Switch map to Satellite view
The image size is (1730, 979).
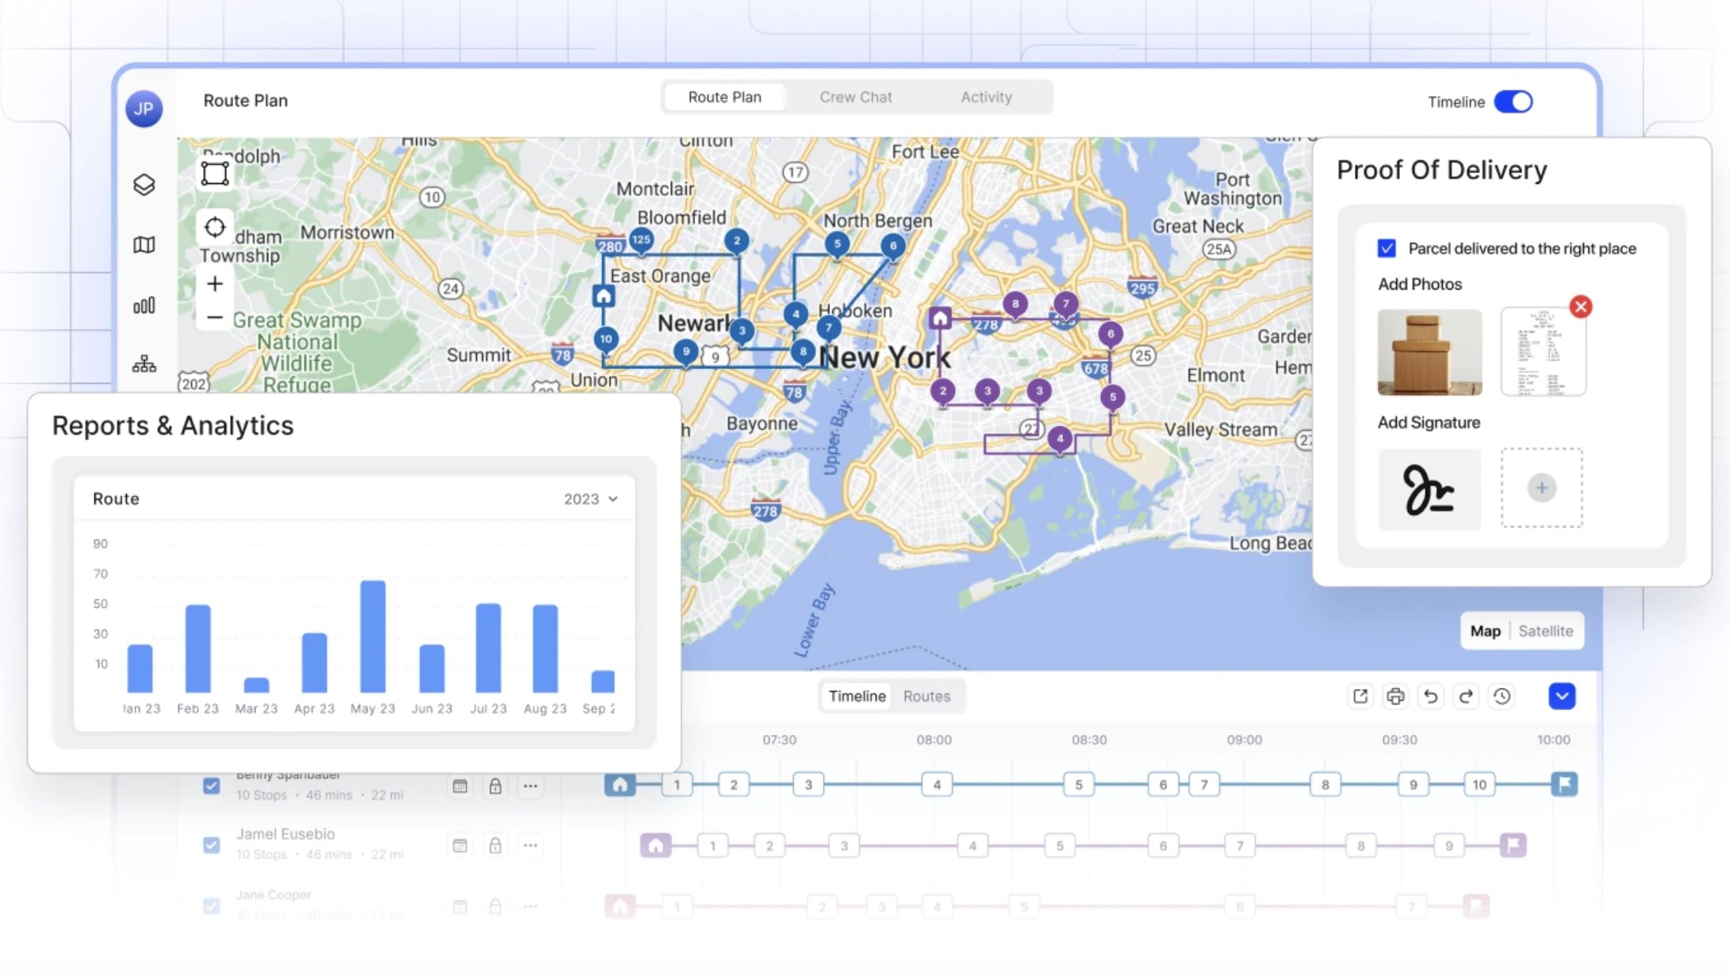tap(1545, 631)
